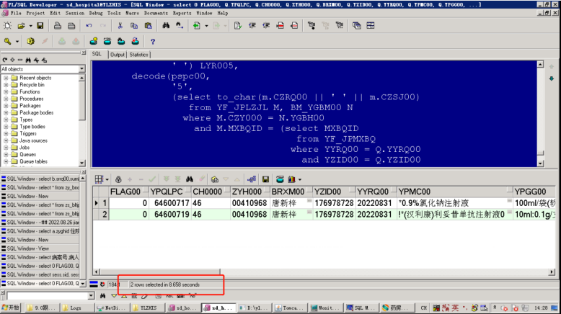This screenshot has width=561, height=314.
Task: Select the Packages folder in object browser
Action: [x=30, y=106]
